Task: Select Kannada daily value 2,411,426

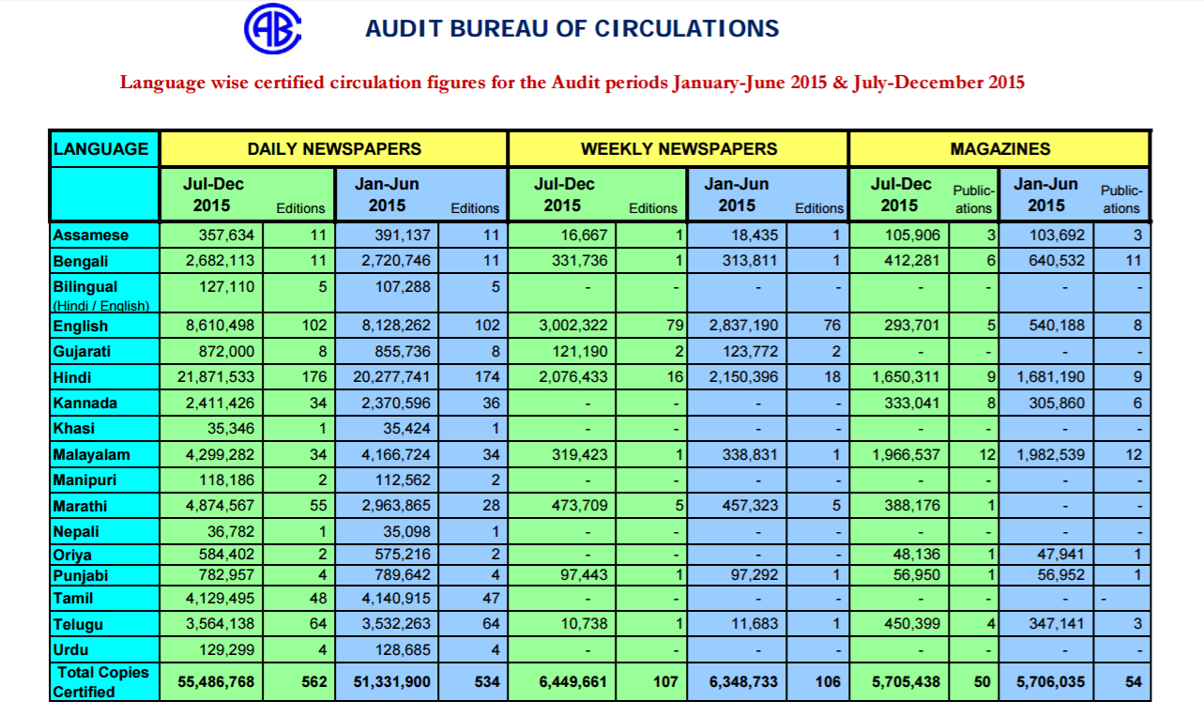Action: click(x=220, y=403)
